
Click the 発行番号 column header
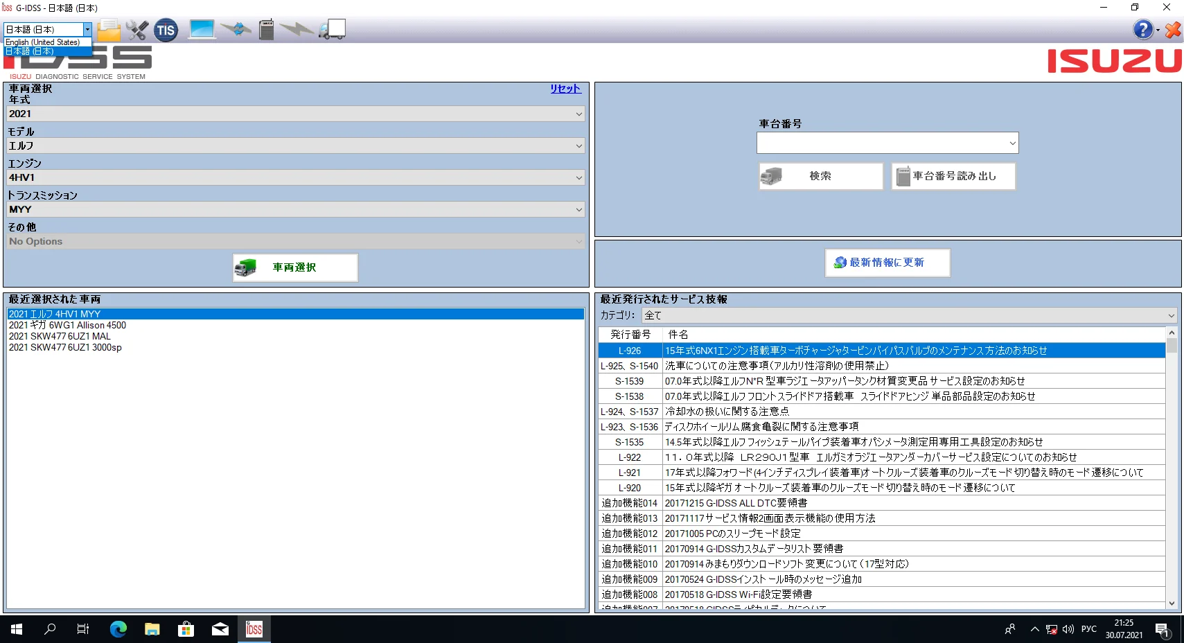pos(630,335)
